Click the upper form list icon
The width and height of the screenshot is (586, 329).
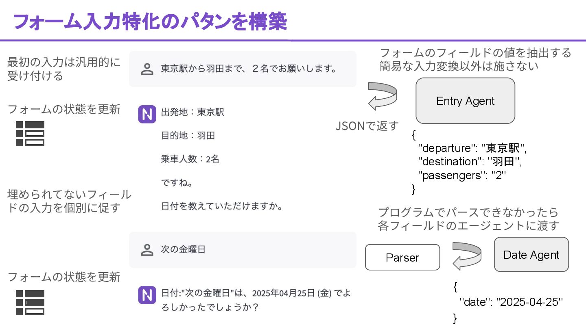tap(30, 134)
